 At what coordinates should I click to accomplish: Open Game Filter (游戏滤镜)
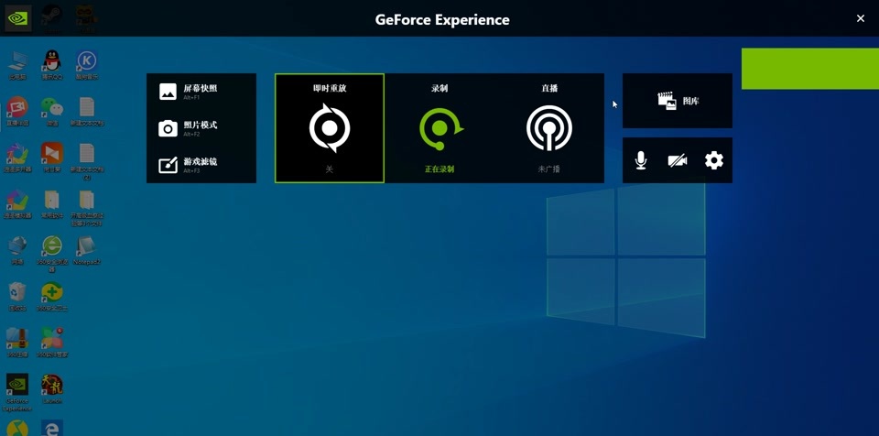pyautogui.click(x=201, y=164)
